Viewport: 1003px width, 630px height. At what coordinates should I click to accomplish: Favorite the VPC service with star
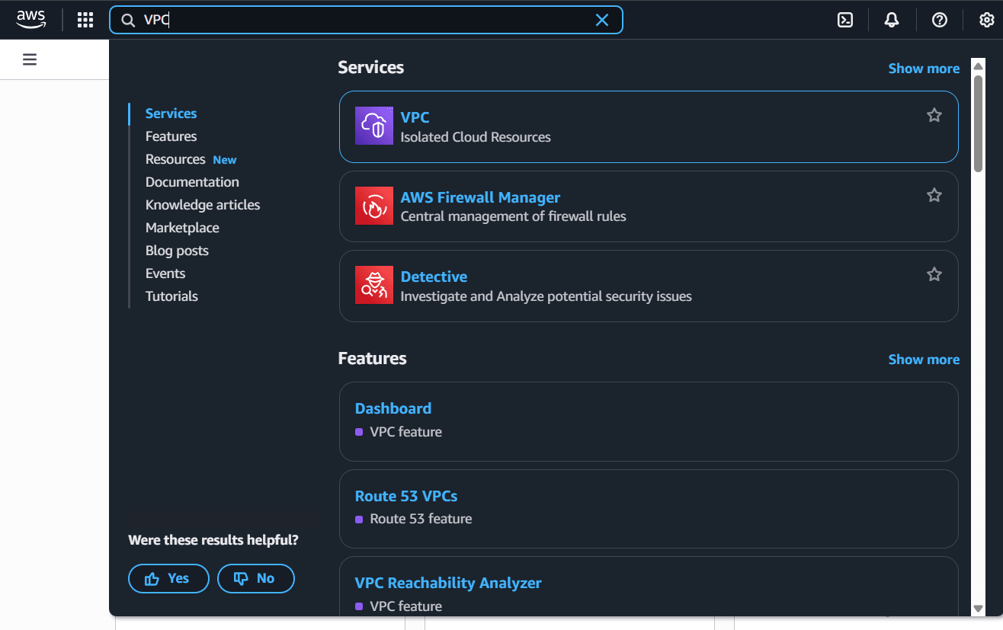coord(934,115)
